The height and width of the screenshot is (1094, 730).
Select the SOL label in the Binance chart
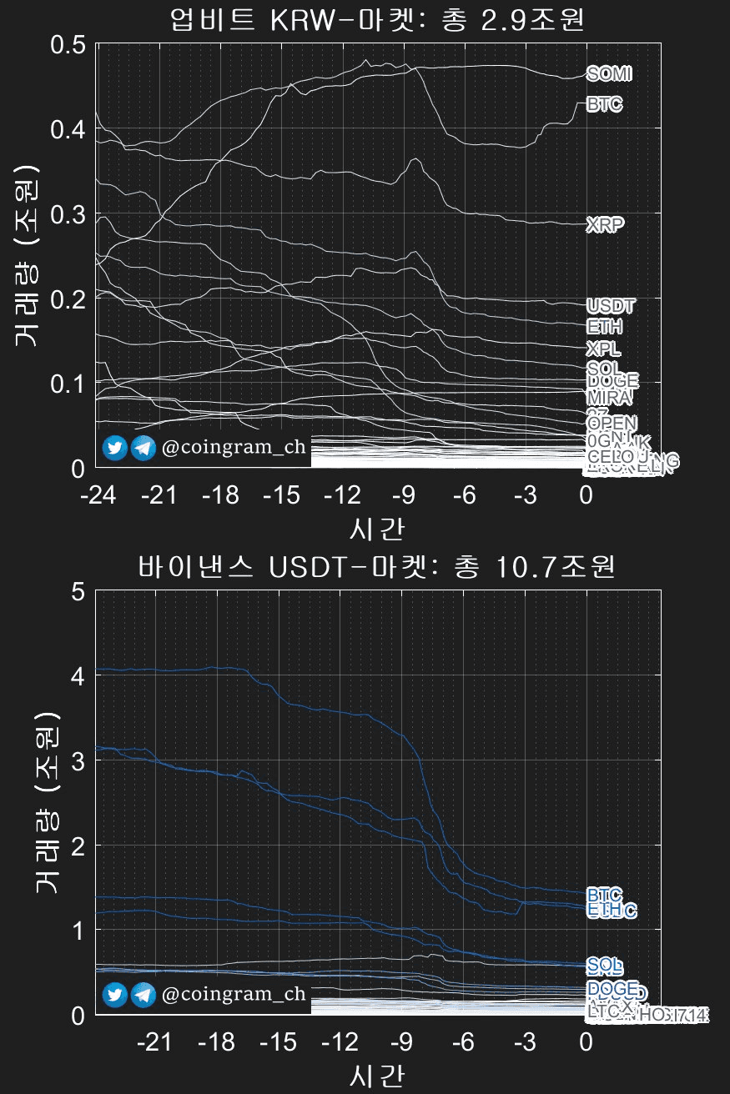click(x=605, y=966)
